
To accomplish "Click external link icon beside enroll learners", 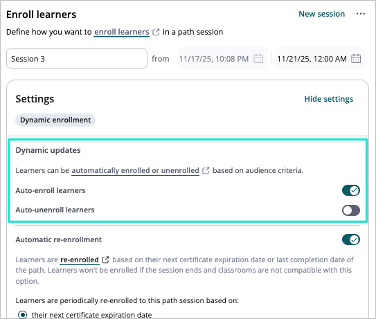I will tap(156, 32).
